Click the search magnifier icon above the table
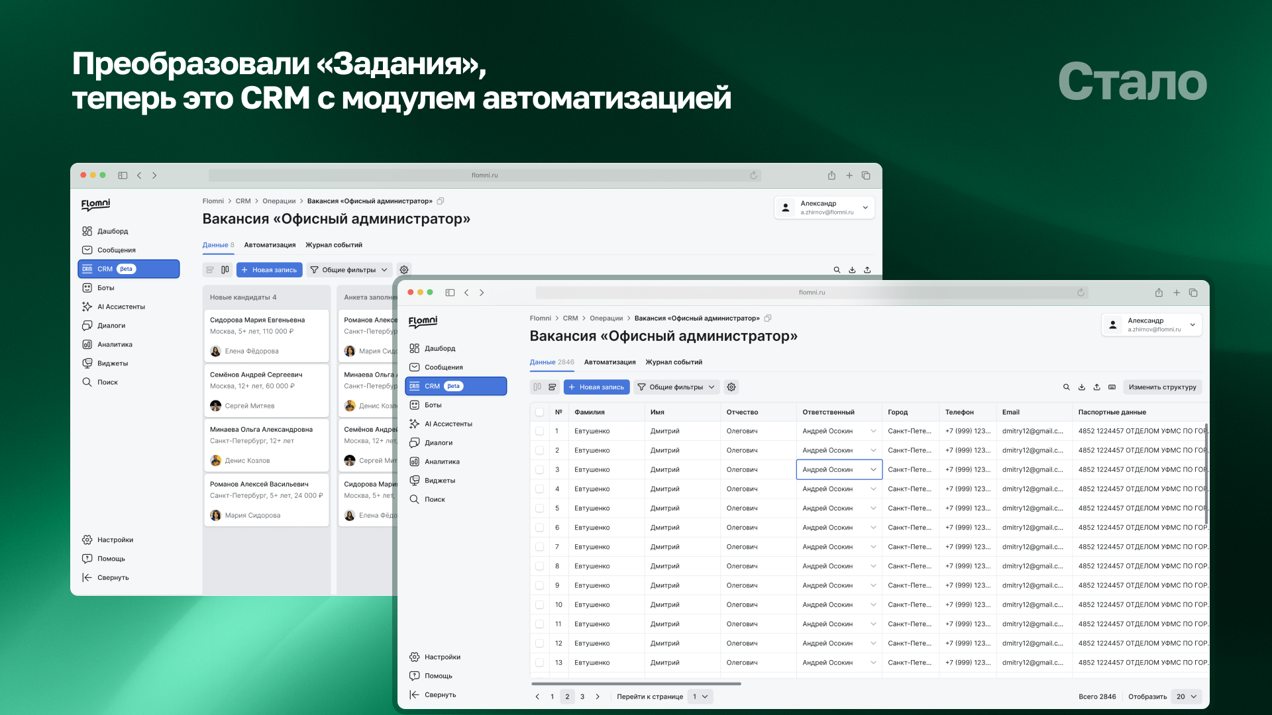The width and height of the screenshot is (1272, 715). 1067,387
